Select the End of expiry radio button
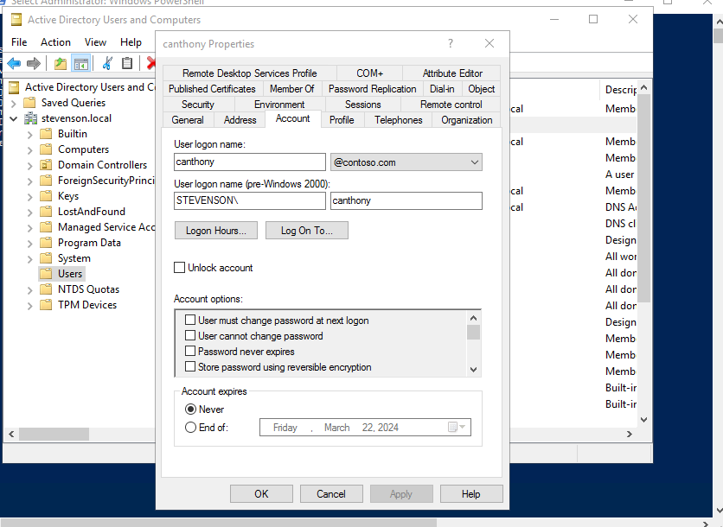The height and width of the screenshot is (527, 723). point(190,427)
